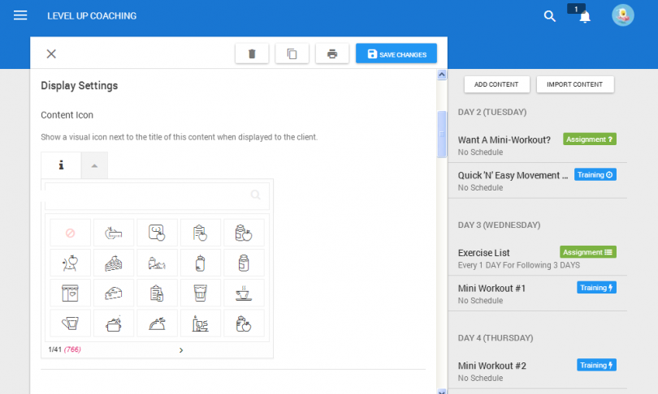The height and width of the screenshot is (394, 658).
Task: Click the green Assignment badge on Exercise List
Action: pyautogui.click(x=588, y=252)
